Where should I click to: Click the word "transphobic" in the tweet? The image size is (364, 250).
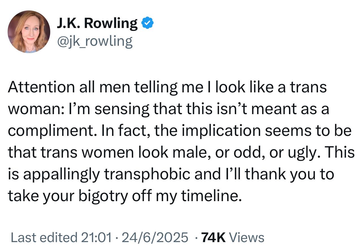pyautogui.click(x=147, y=174)
